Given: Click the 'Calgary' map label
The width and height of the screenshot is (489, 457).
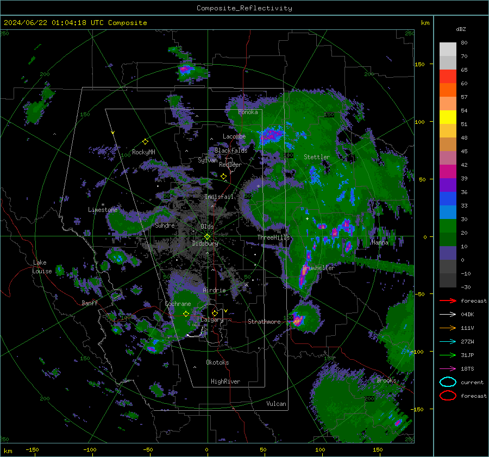Looking at the screenshot, I should tap(212, 320).
